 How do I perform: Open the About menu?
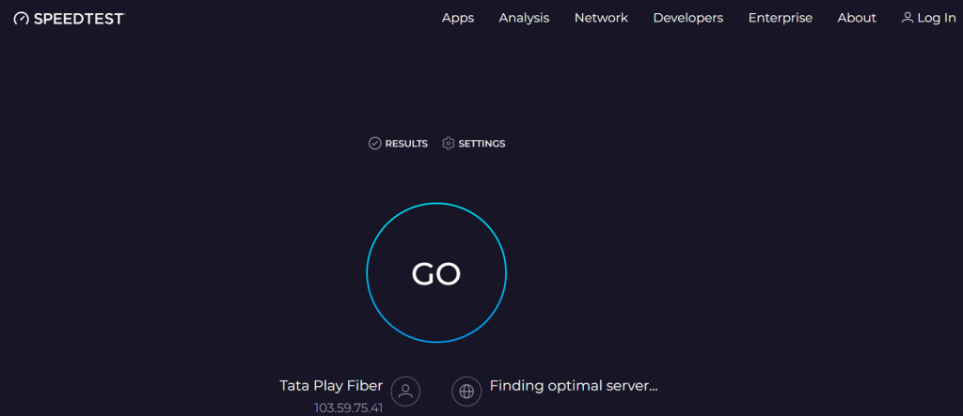click(857, 18)
